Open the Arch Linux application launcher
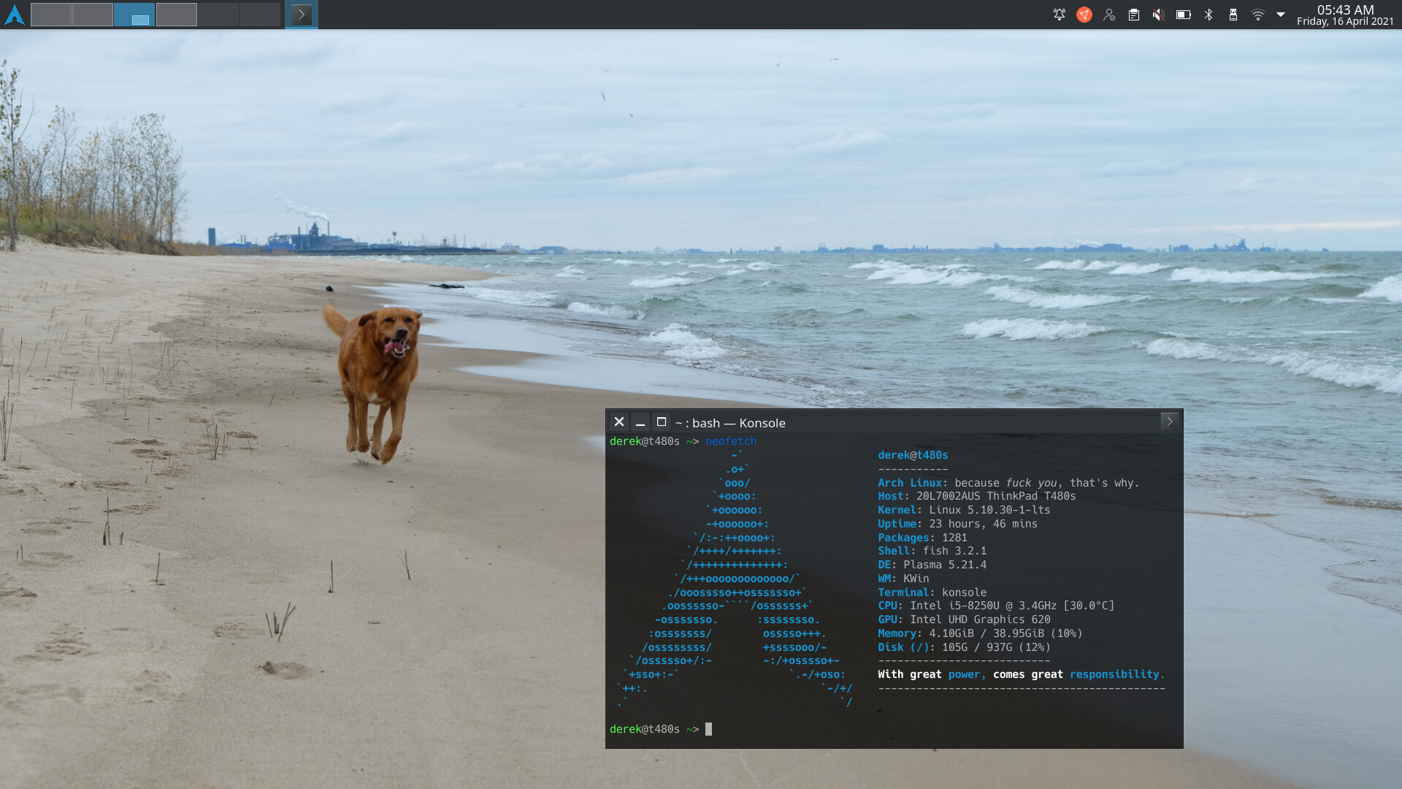Screen dimensions: 1402x789 point(15,15)
